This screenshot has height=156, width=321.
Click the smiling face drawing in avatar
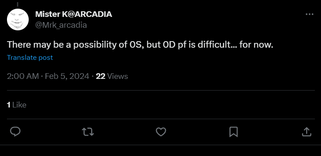pos(17,20)
